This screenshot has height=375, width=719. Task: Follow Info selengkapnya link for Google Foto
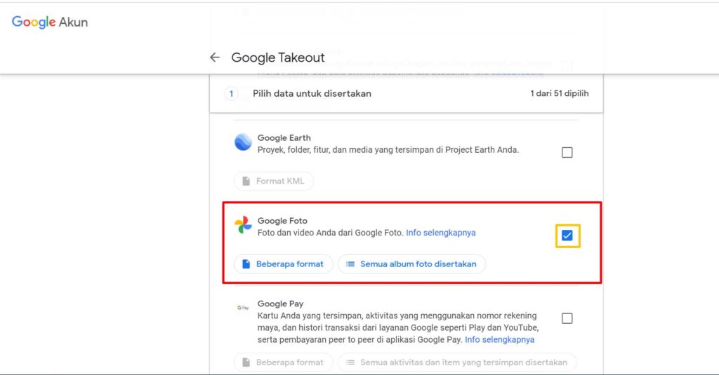click(441, 233)
